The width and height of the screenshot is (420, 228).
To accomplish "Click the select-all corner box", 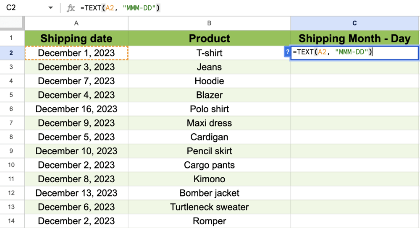I will (x=12, y=23).
